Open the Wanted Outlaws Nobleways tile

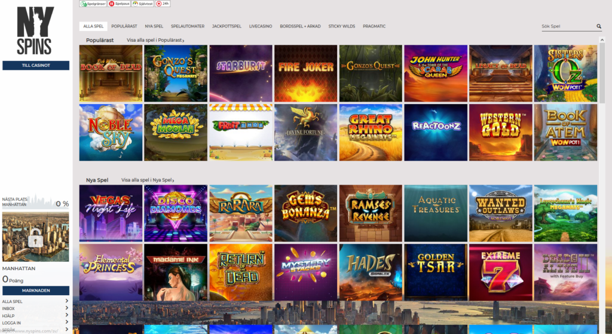coord(501,213)
